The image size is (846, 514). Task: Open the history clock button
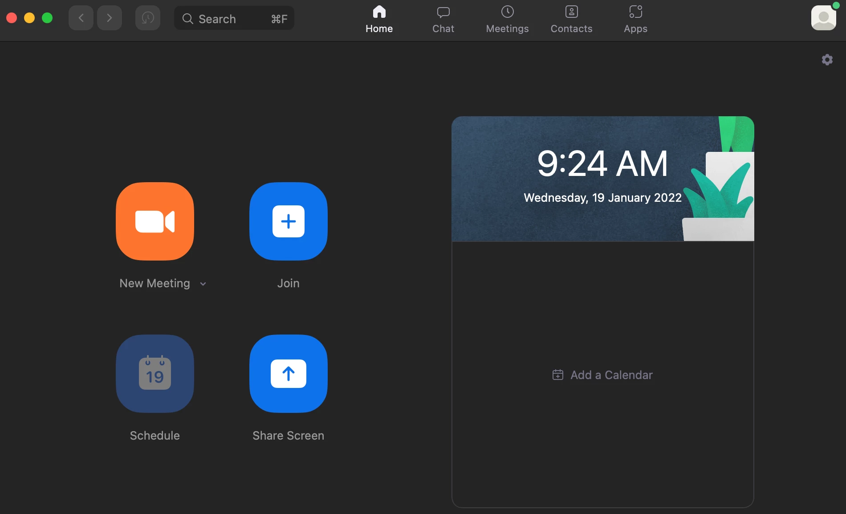pyautogui.click(x=148, y=18)
